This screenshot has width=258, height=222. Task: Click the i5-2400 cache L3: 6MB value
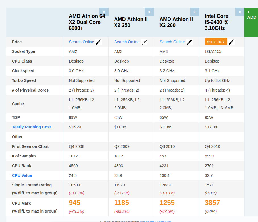pos(226,108)
